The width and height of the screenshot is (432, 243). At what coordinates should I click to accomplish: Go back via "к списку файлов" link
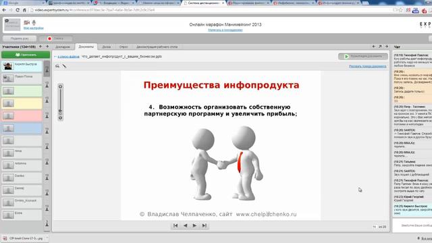pyautogui.click(x=68, y=57)
